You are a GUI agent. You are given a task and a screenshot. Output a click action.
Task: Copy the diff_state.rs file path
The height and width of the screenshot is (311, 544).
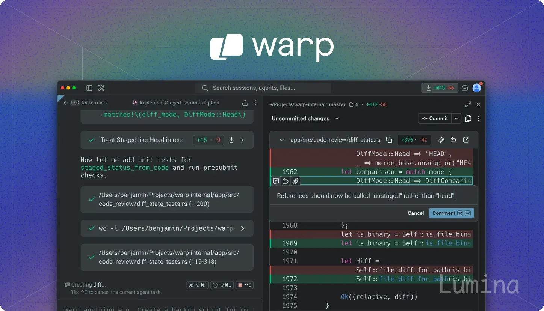pyautogui.click(x=389, y=140)
